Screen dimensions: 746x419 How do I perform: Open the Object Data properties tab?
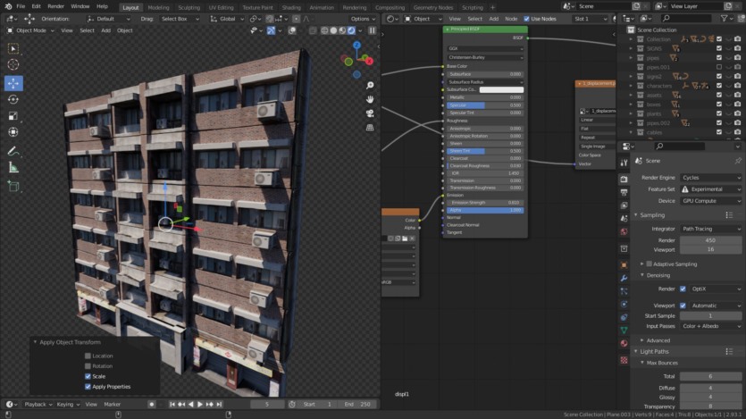point(624,330)
